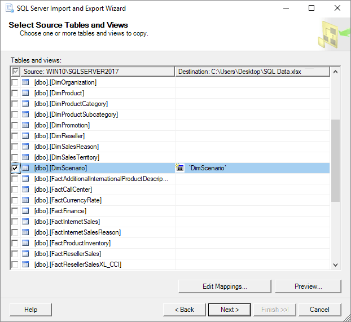Open the Edit Mappings dialog

(x=225, y=286)
